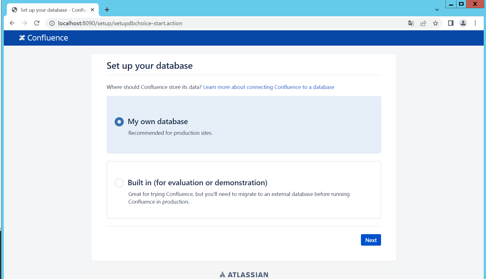Open the Chrome profile menu
Screen dimensions: 486x279
[x=463, y=23]
